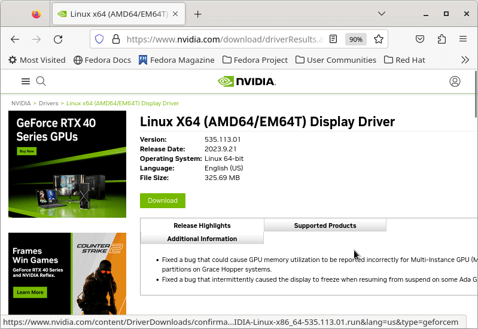Open the GeForce RTX 40 Series banner

point(67,164)
